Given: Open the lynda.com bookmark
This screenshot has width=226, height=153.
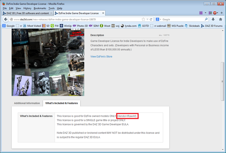Looking at the screenshot, I should coord(128,26).
